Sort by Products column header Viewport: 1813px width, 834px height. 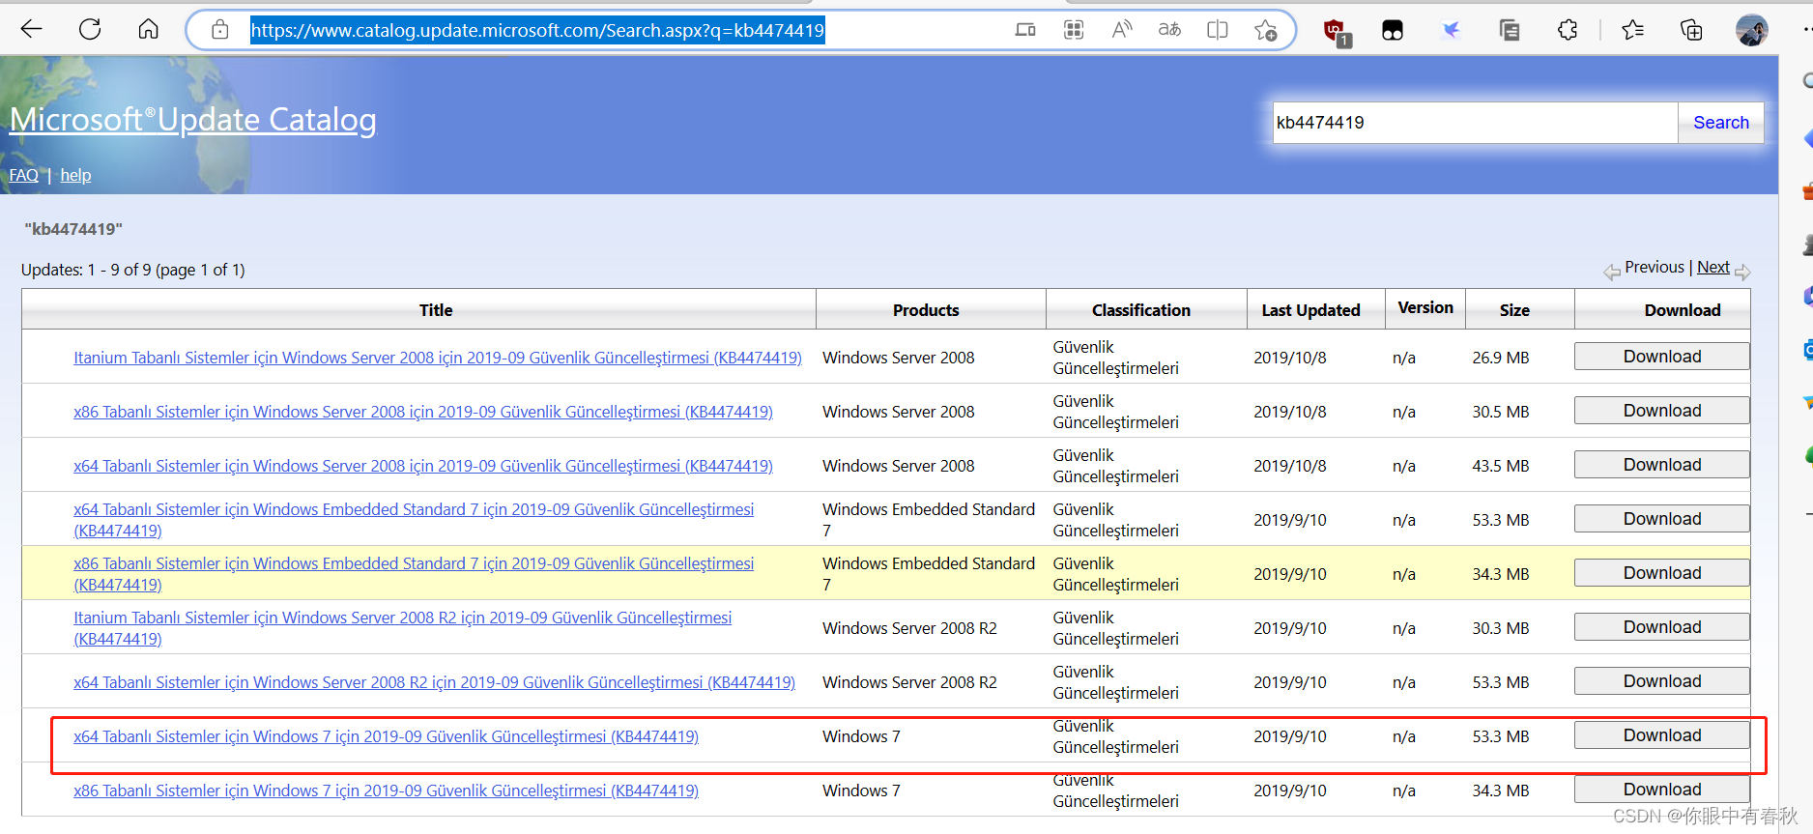pos(926,310)
